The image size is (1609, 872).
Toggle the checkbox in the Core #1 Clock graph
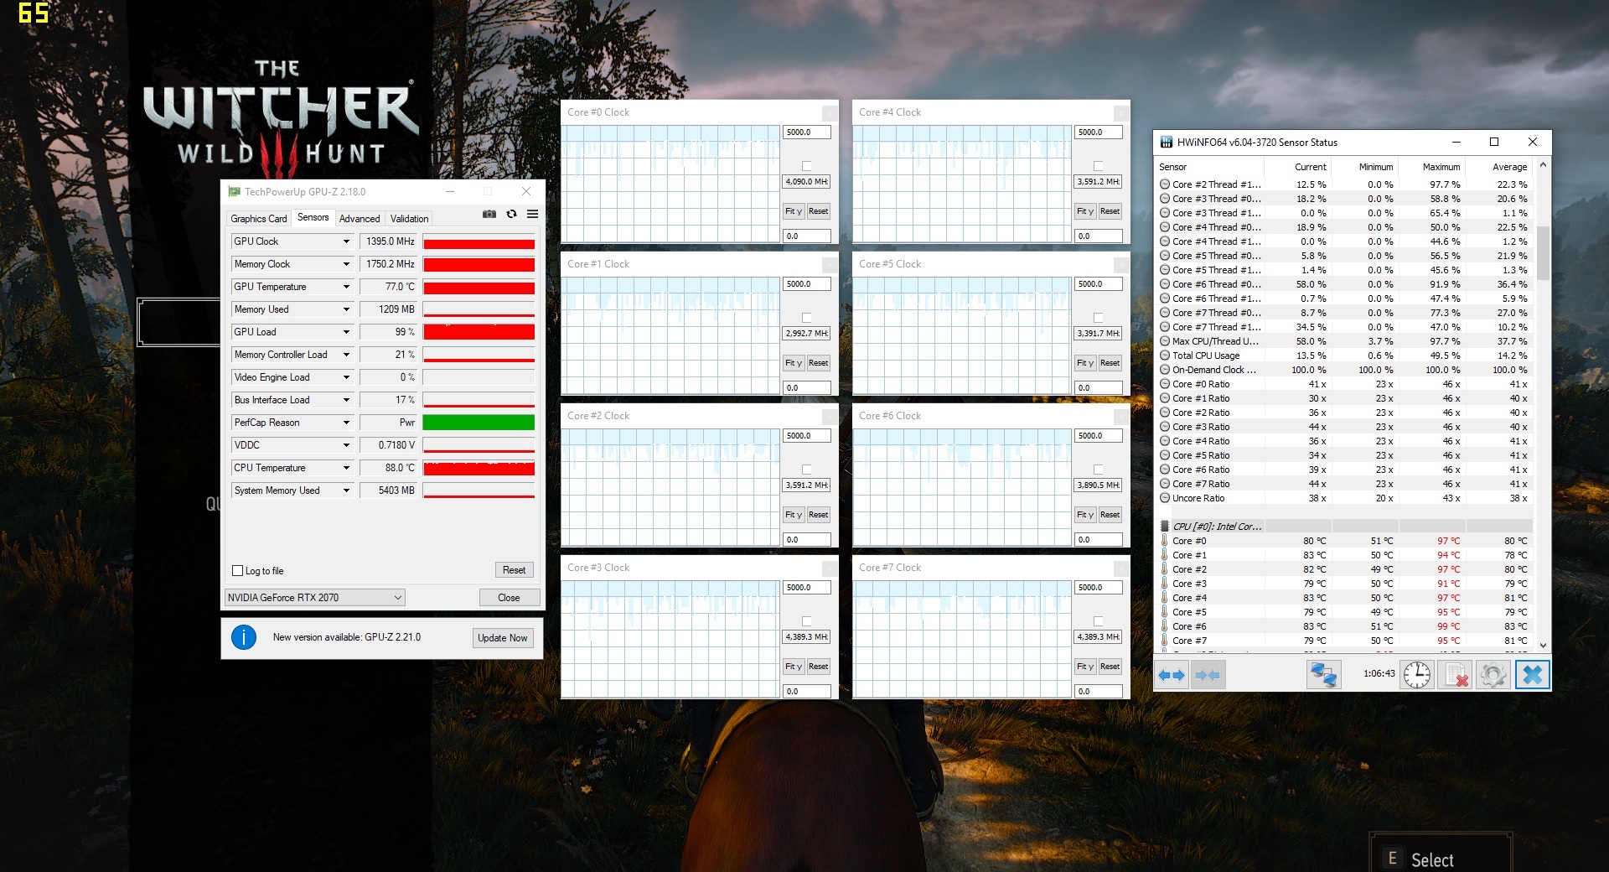pos(806,318)
